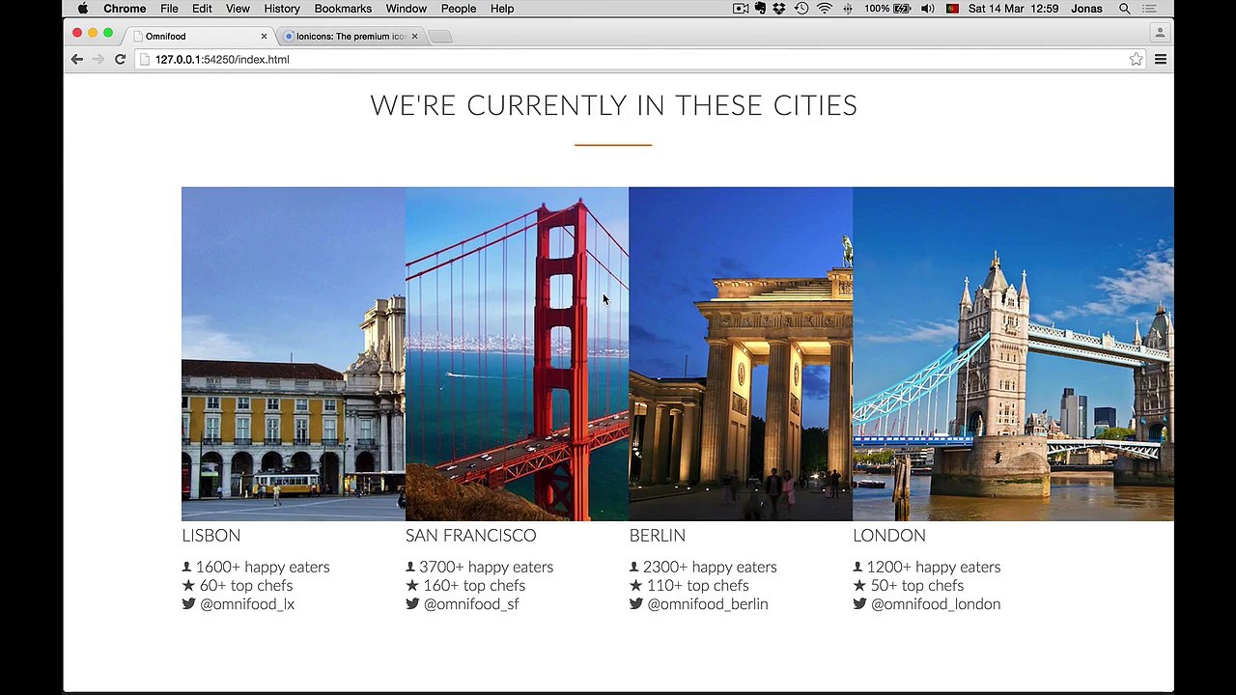Click the '2300+ happy eaters' text under Berlin

click(x=709, y=568)
